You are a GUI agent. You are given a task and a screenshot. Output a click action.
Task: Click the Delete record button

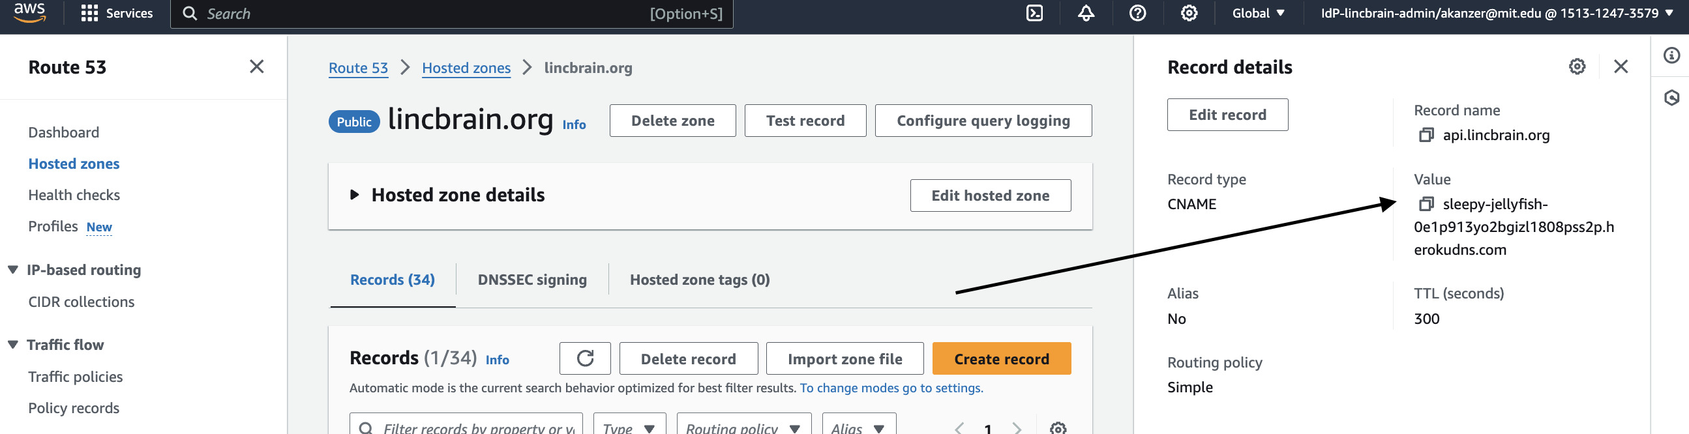point(689,358)
